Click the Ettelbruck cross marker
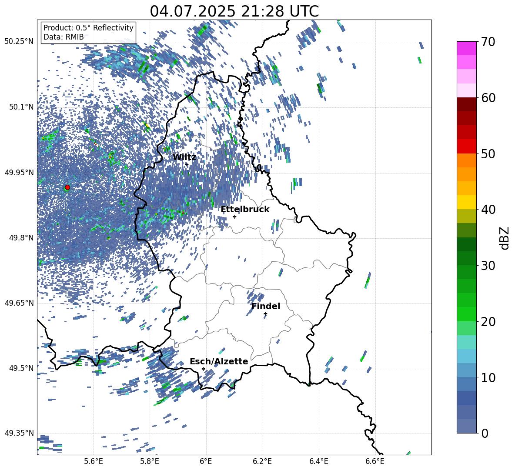 pos(234,217)
